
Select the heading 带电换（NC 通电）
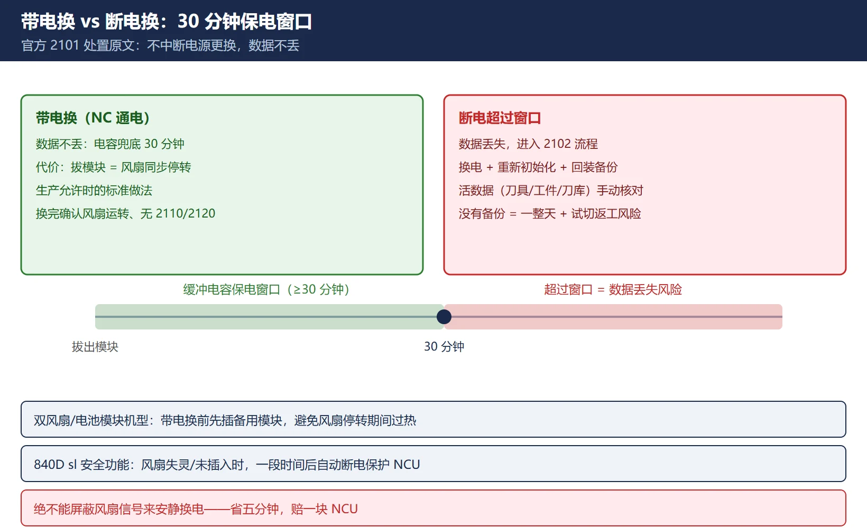click(x=93, y=118)
